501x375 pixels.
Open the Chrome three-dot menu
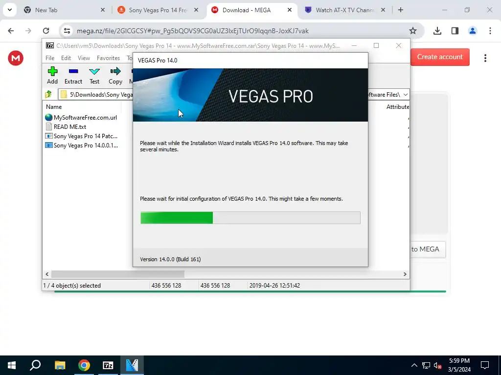tap(490, 31)
